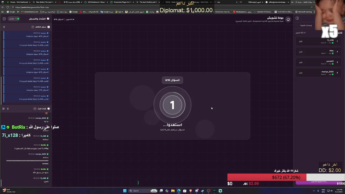Screen dimensions: 345x194
Task: Open File Explorer from the taskbar
Action: (x=173, y=191)
